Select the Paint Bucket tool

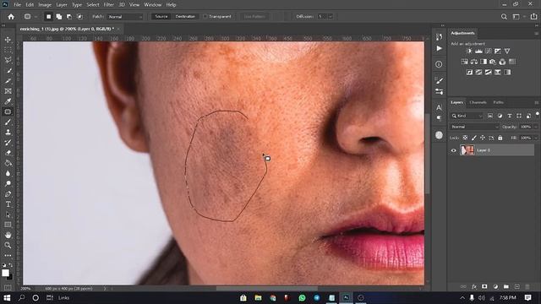tap(8, 163)
